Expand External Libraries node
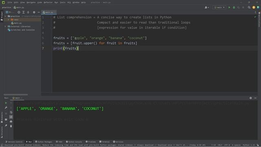Image resolution: width=261 pixels, height=147 pixels. [x=5, y=26]
